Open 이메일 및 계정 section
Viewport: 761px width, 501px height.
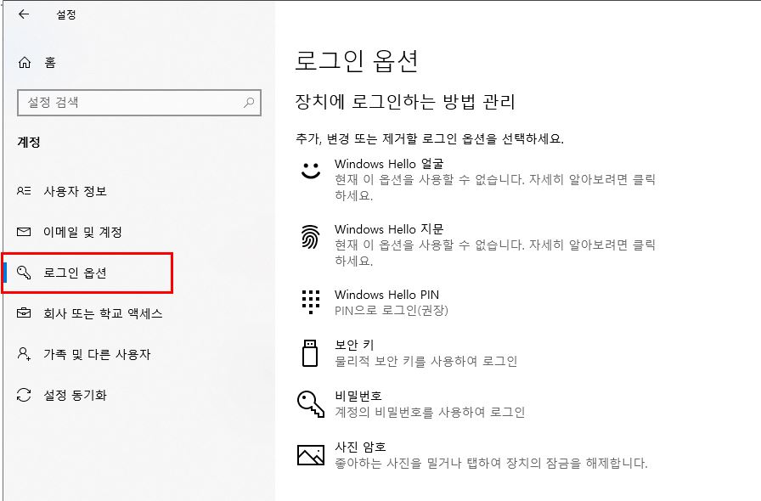(82, 232)
